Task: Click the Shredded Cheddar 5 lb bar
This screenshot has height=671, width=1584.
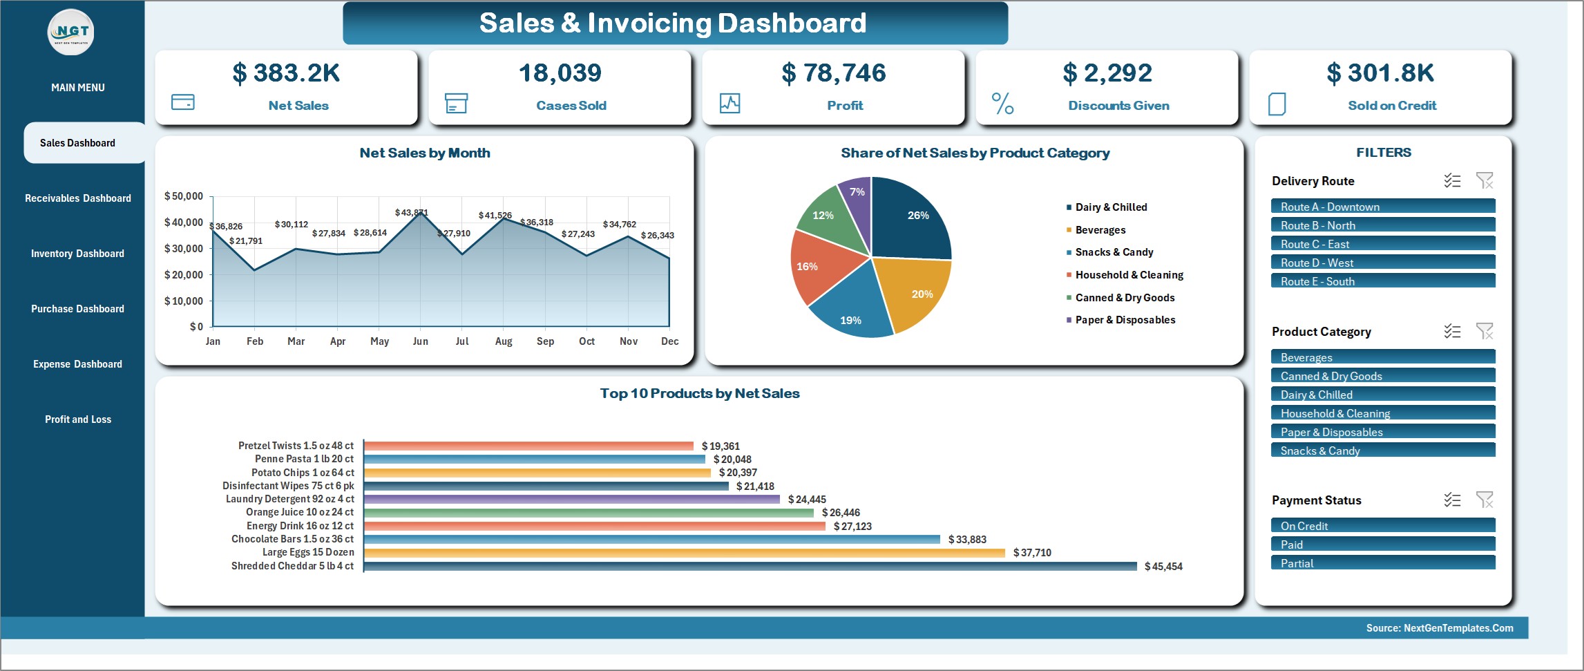Action: (x=750, y=566)
